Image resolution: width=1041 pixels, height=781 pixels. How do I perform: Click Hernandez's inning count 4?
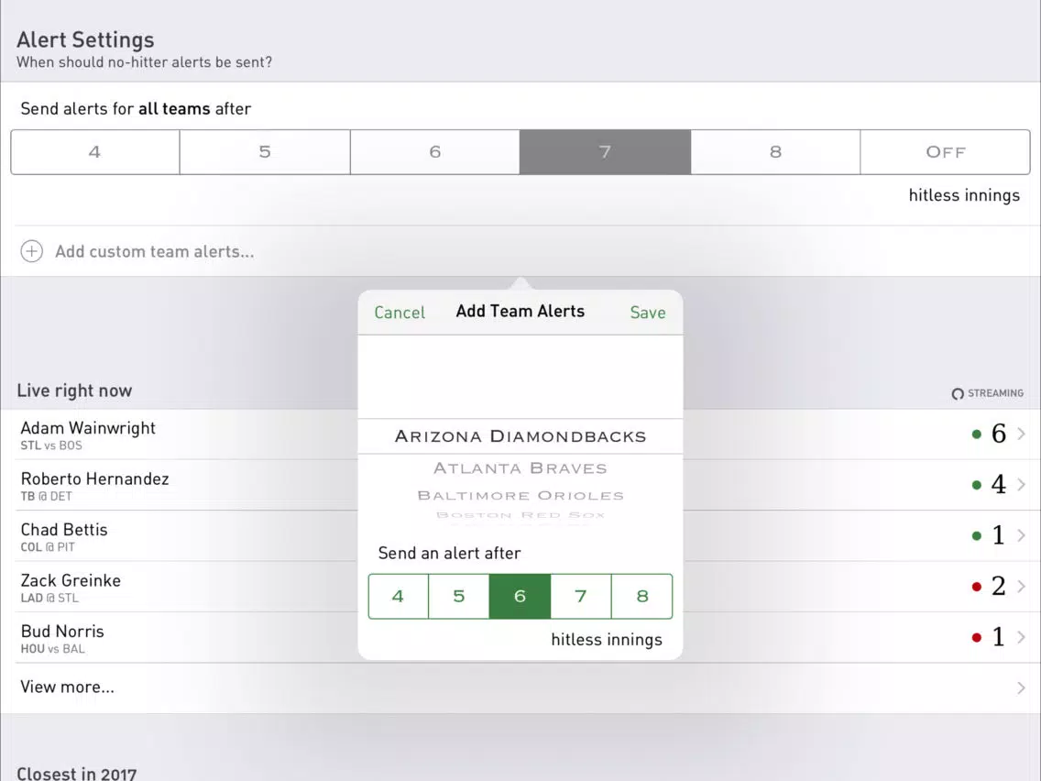[999, 485]
